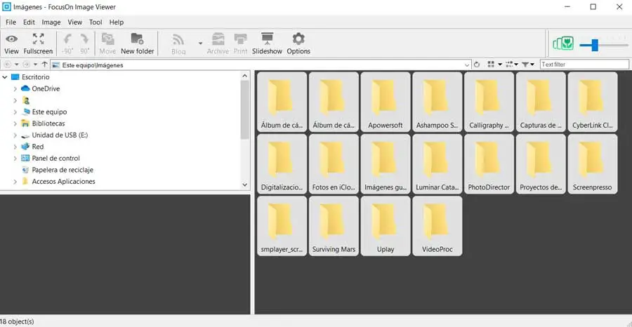This screenshot has width=632, height=327.
Task: Go back with the navigation back arrow
Action: click(7, 65)
